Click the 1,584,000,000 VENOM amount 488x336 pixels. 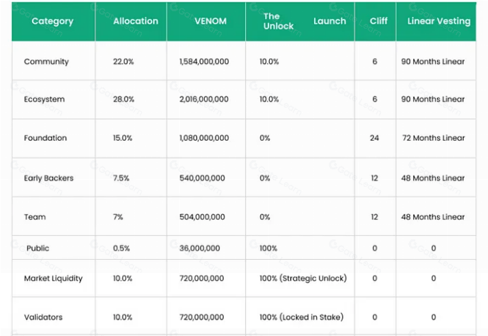[204, 62]
